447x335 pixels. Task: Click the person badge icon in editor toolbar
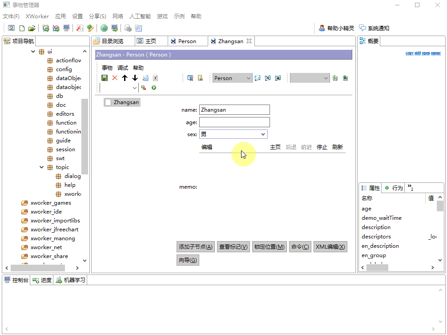tap(201, 78)
